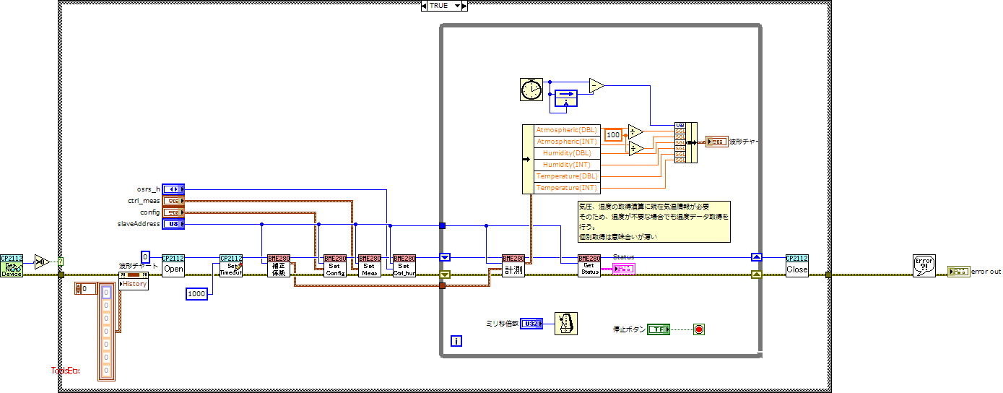Click the Temperature(INT) unbundle element

(x=568, y=188)
